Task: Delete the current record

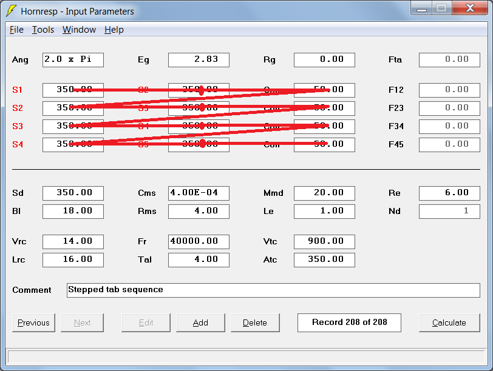Action: [x=255, y=323]
